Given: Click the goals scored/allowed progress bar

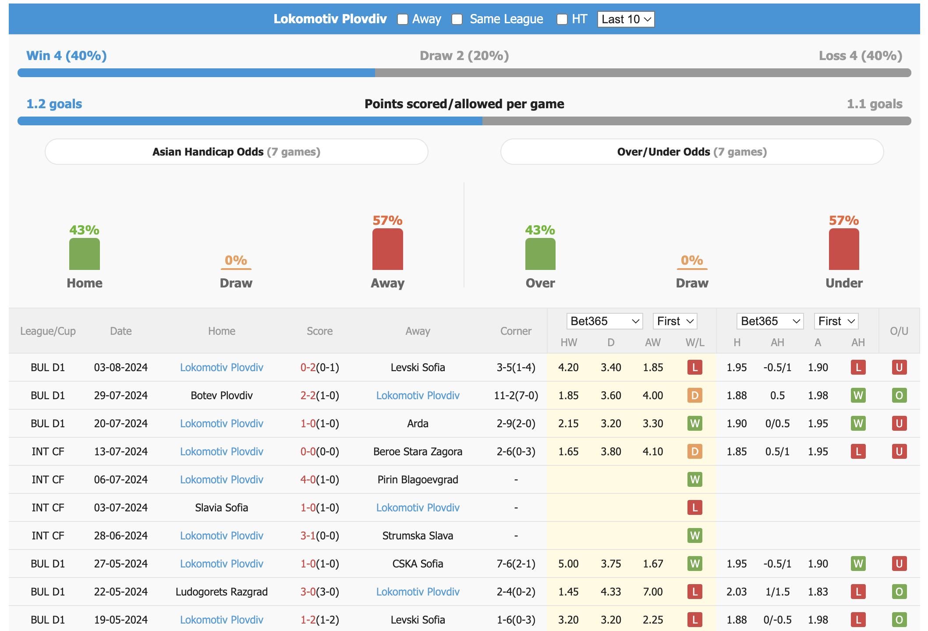Looking at the screenshot, I should pyautogui.click(x=464, y=121).
